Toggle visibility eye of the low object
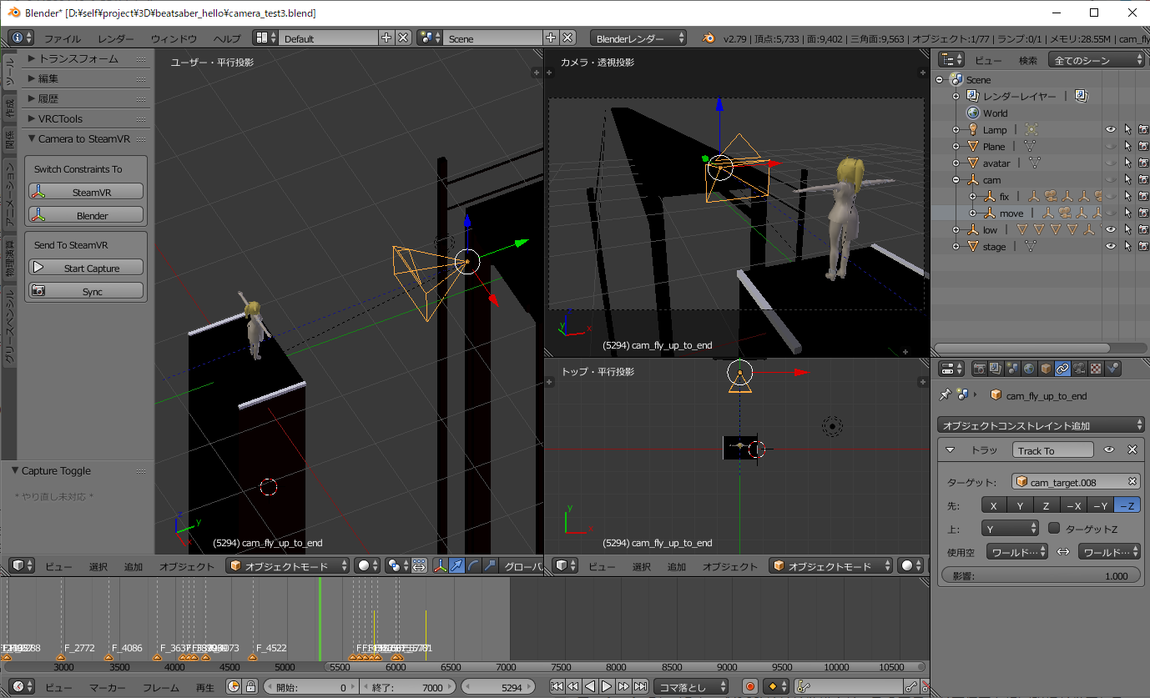 click(1111, 229)
